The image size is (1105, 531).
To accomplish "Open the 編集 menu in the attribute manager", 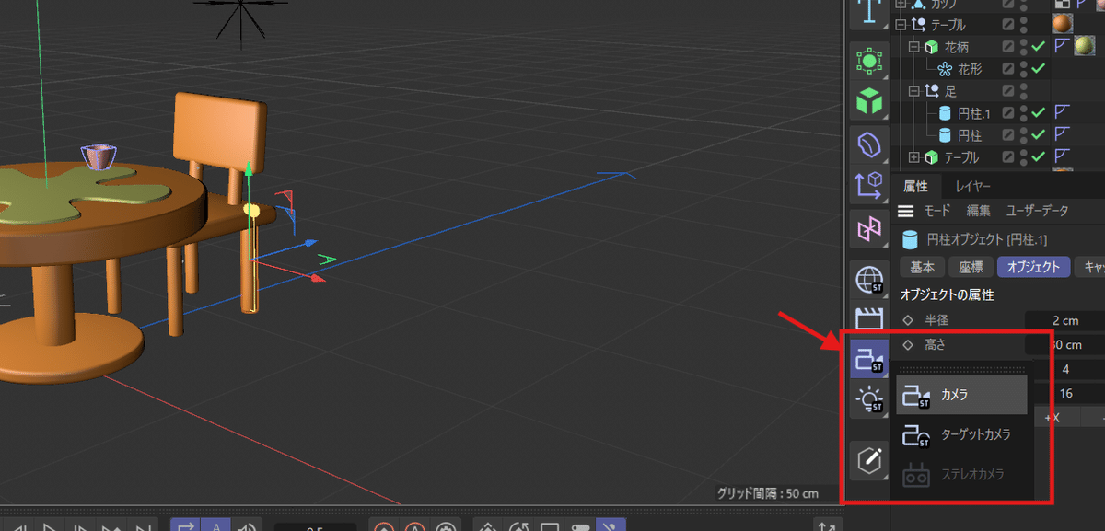I will (x=978, y=211).
